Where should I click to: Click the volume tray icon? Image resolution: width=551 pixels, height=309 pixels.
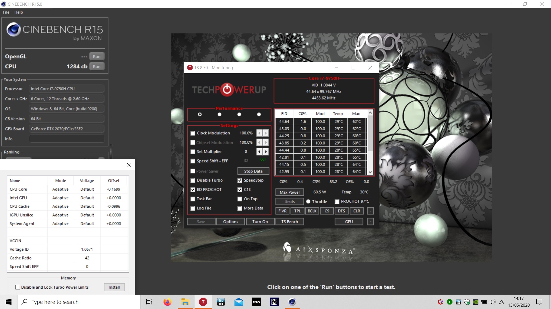click(493, 302)
